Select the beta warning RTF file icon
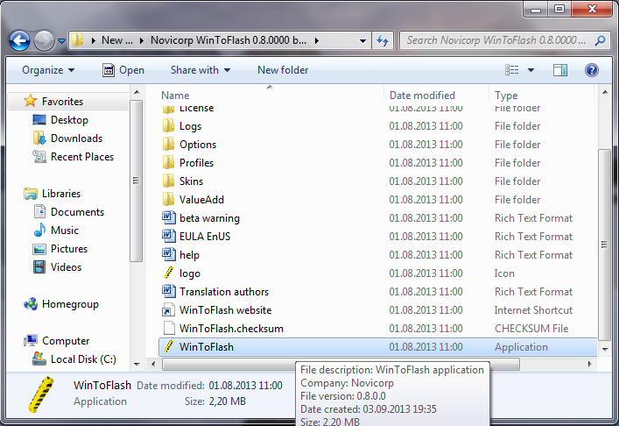Image resolution: width=619 pixels, height=426 pixels. [x=169, y=218]
